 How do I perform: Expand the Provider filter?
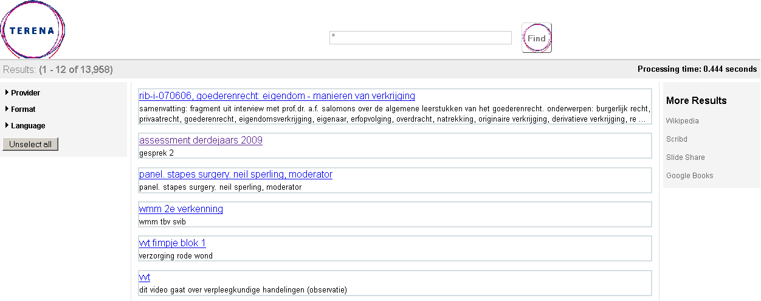(26, 93)
